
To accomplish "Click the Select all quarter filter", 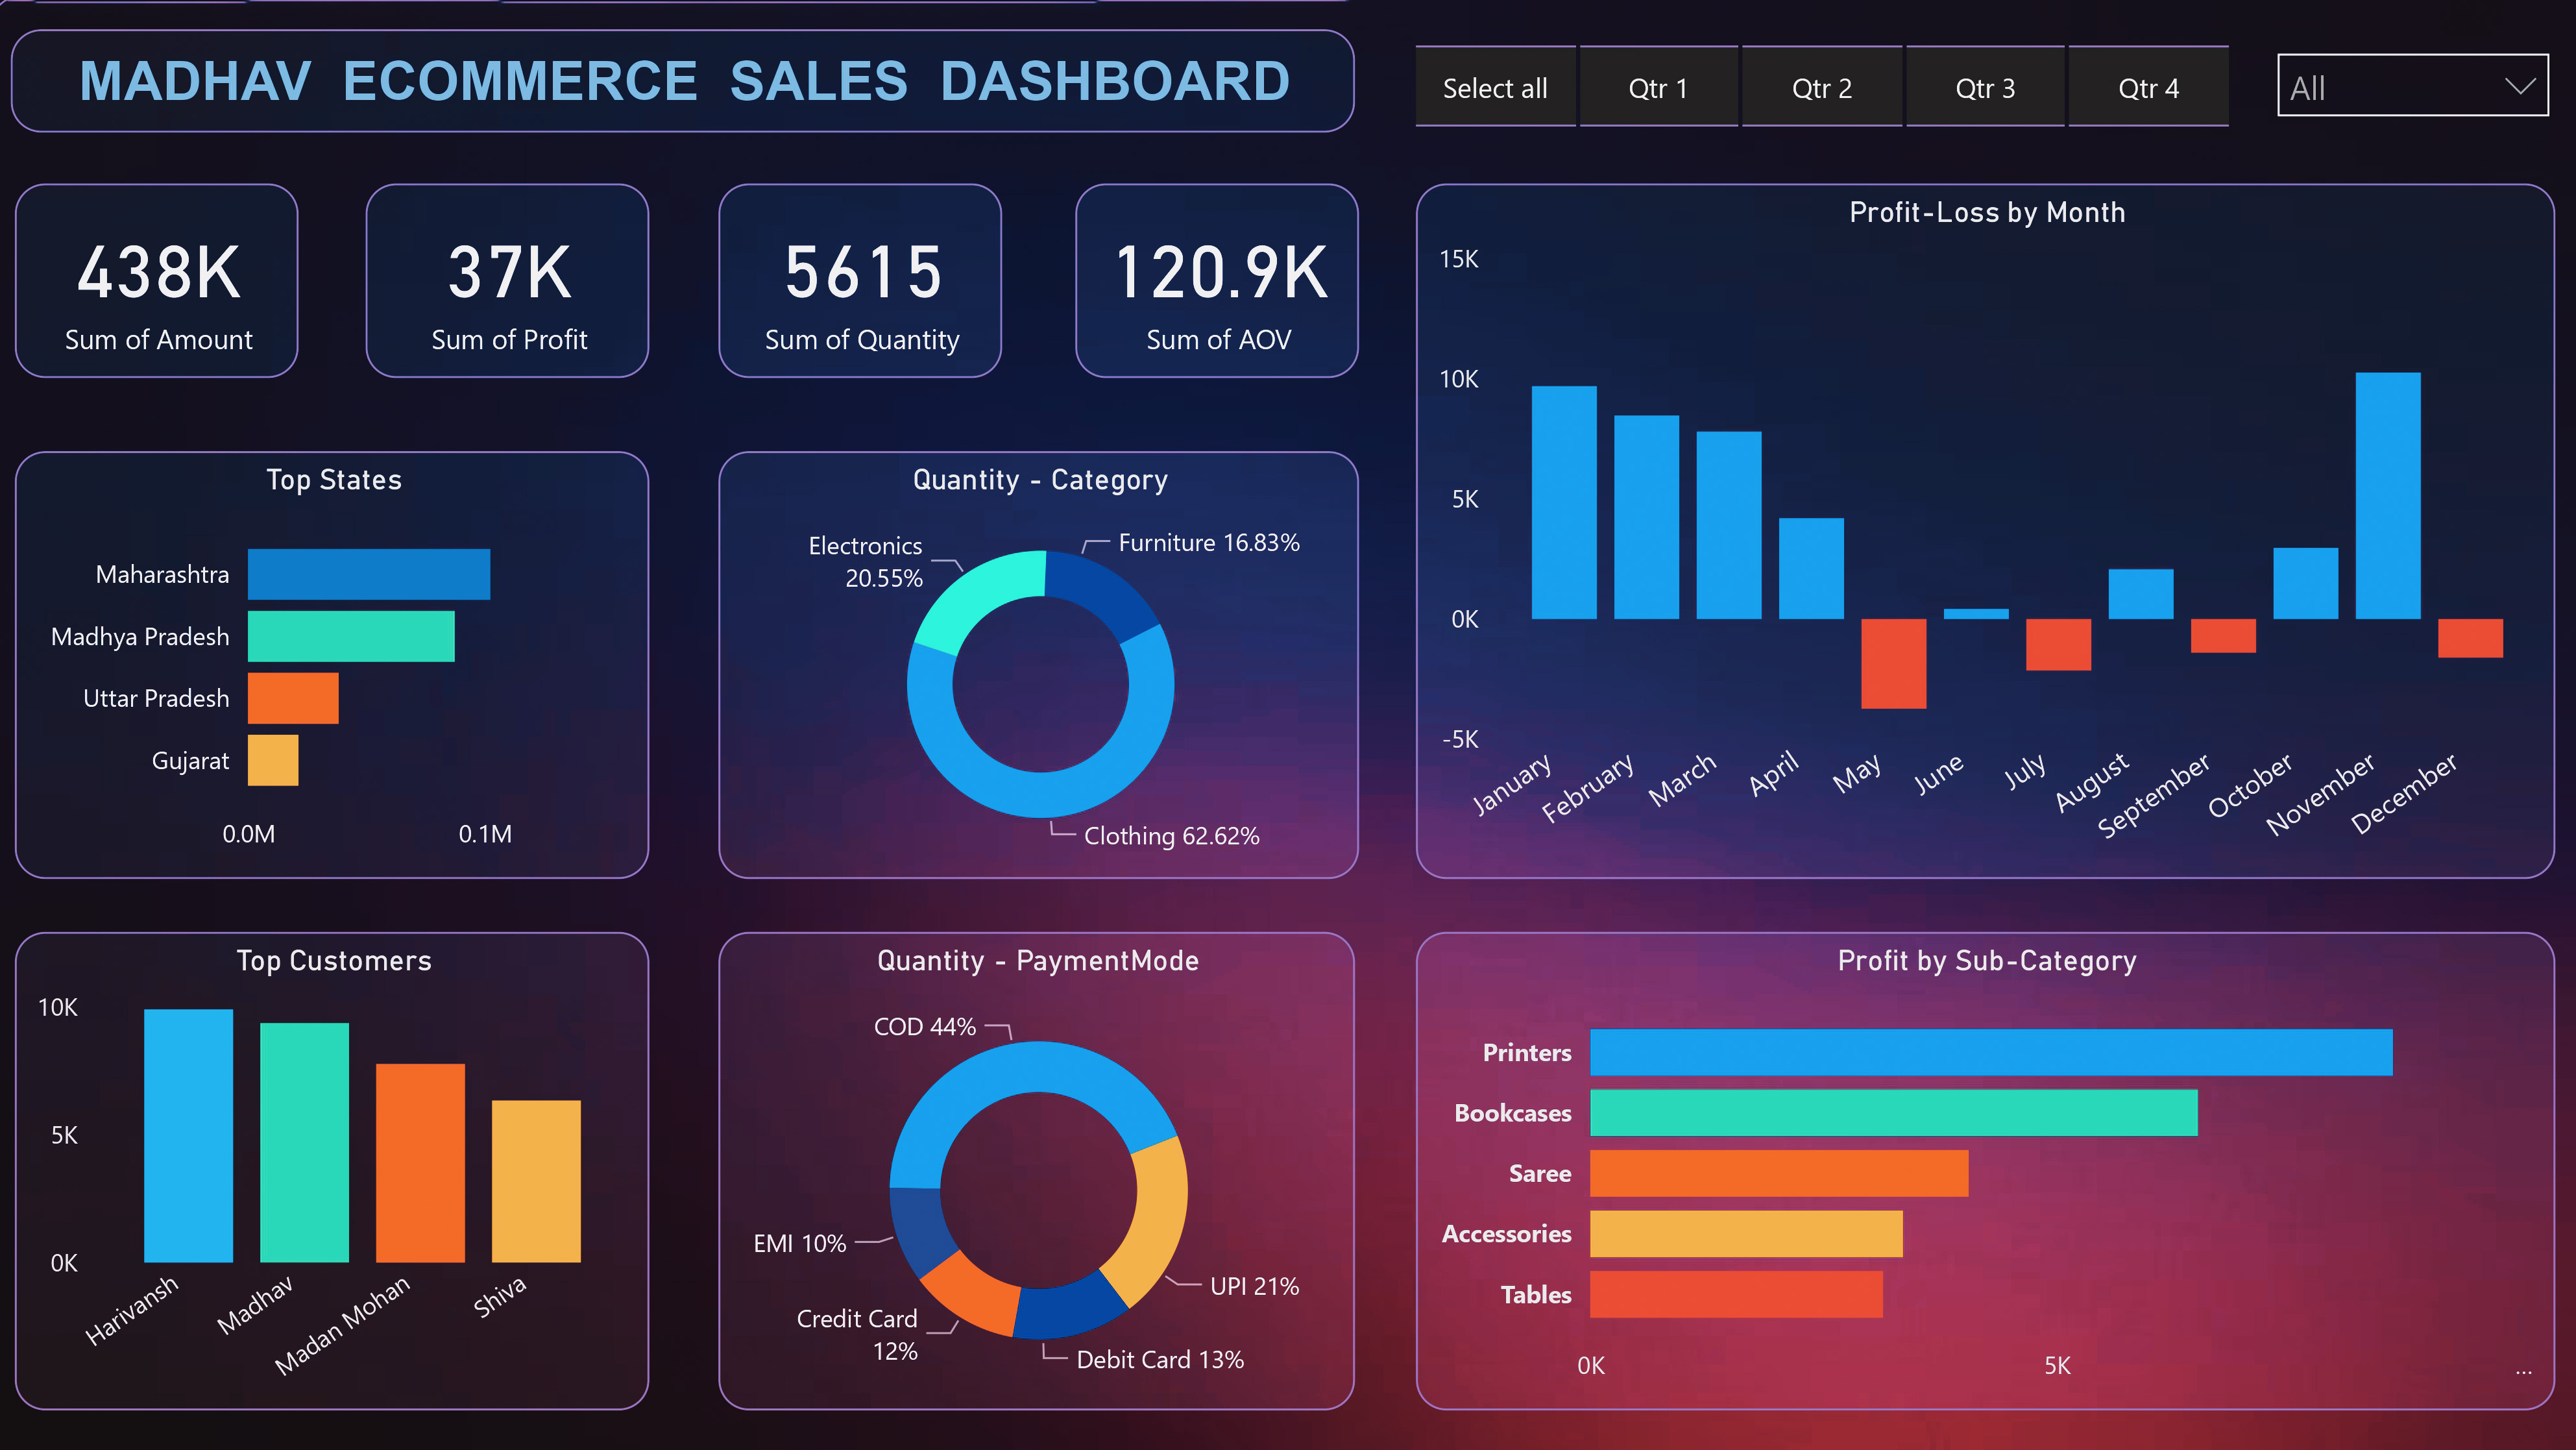I will coord(1494,88).
